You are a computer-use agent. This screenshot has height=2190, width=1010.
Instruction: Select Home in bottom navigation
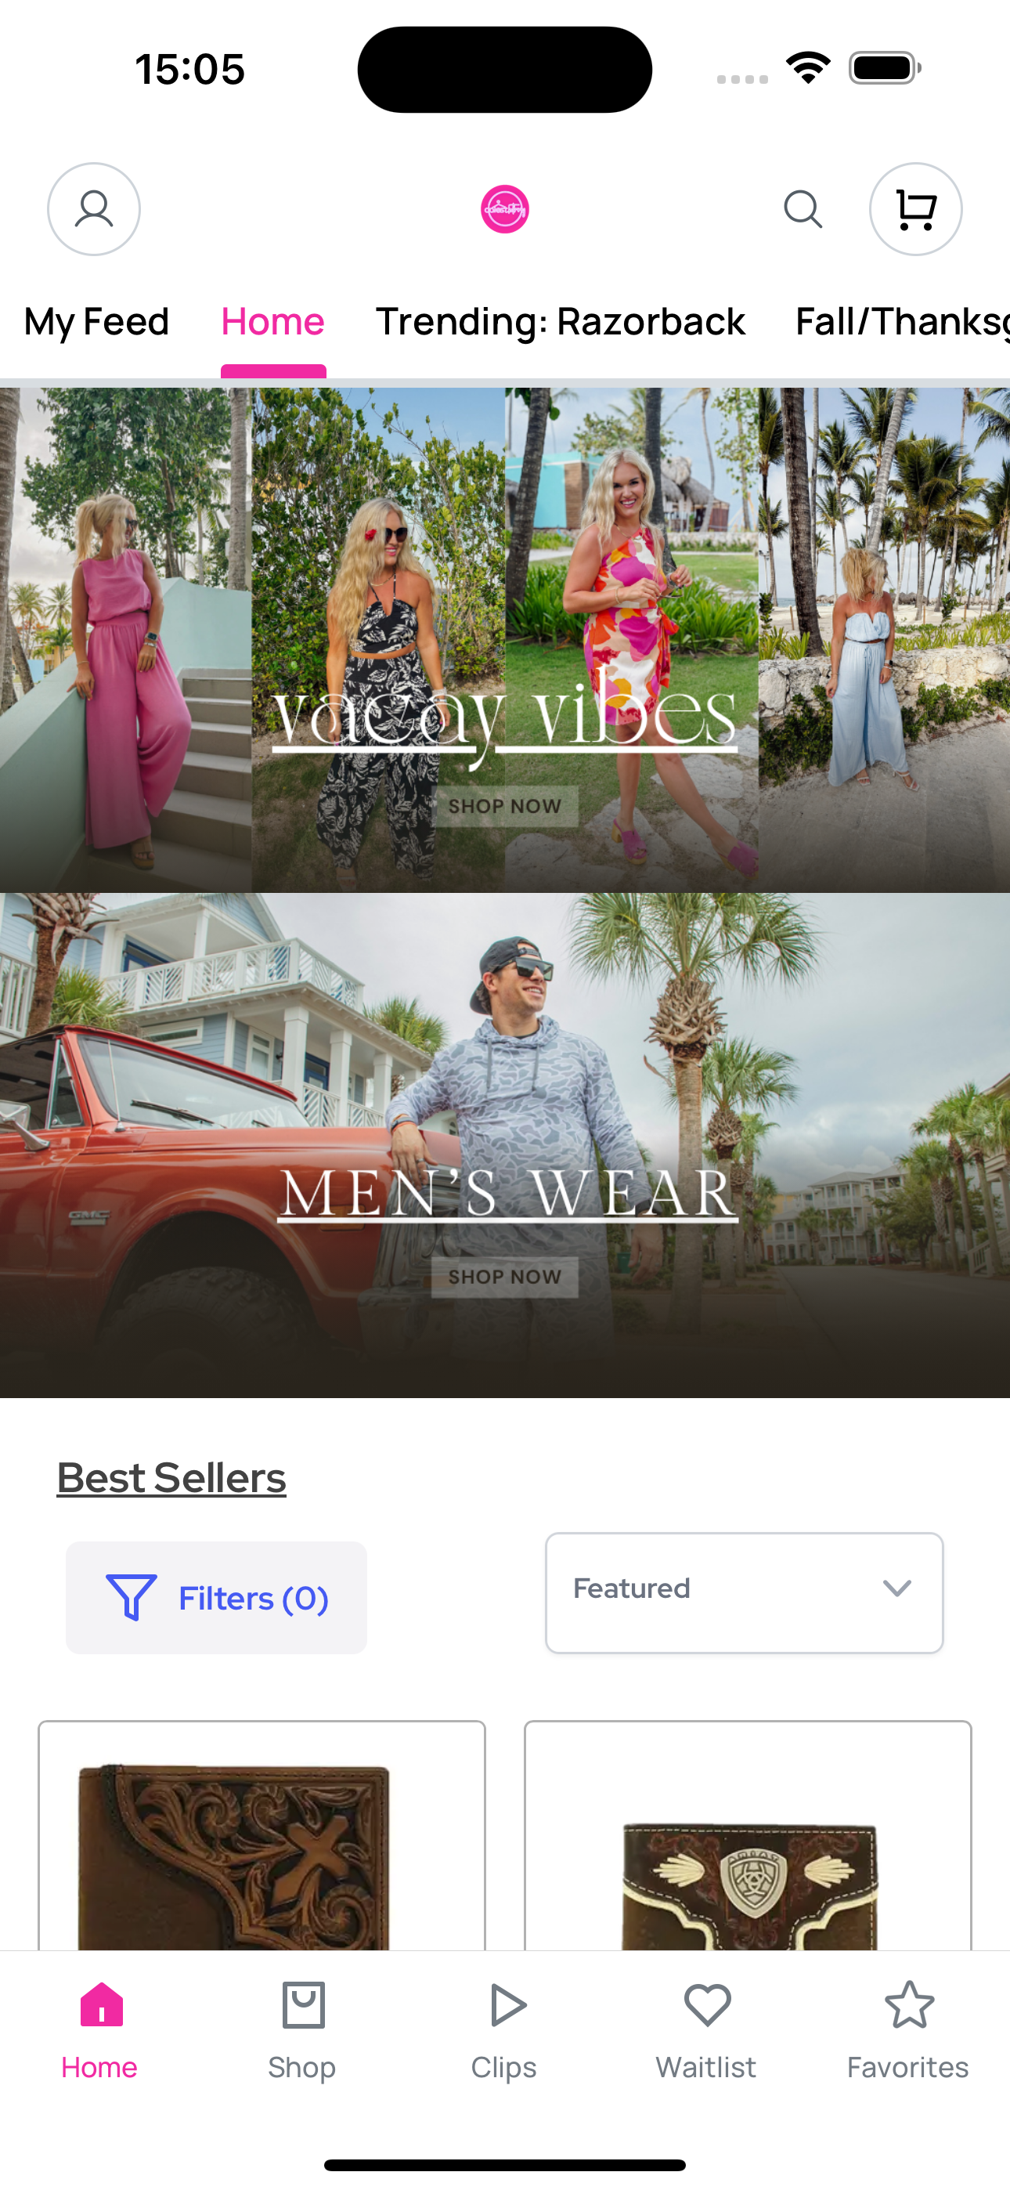99,2031
